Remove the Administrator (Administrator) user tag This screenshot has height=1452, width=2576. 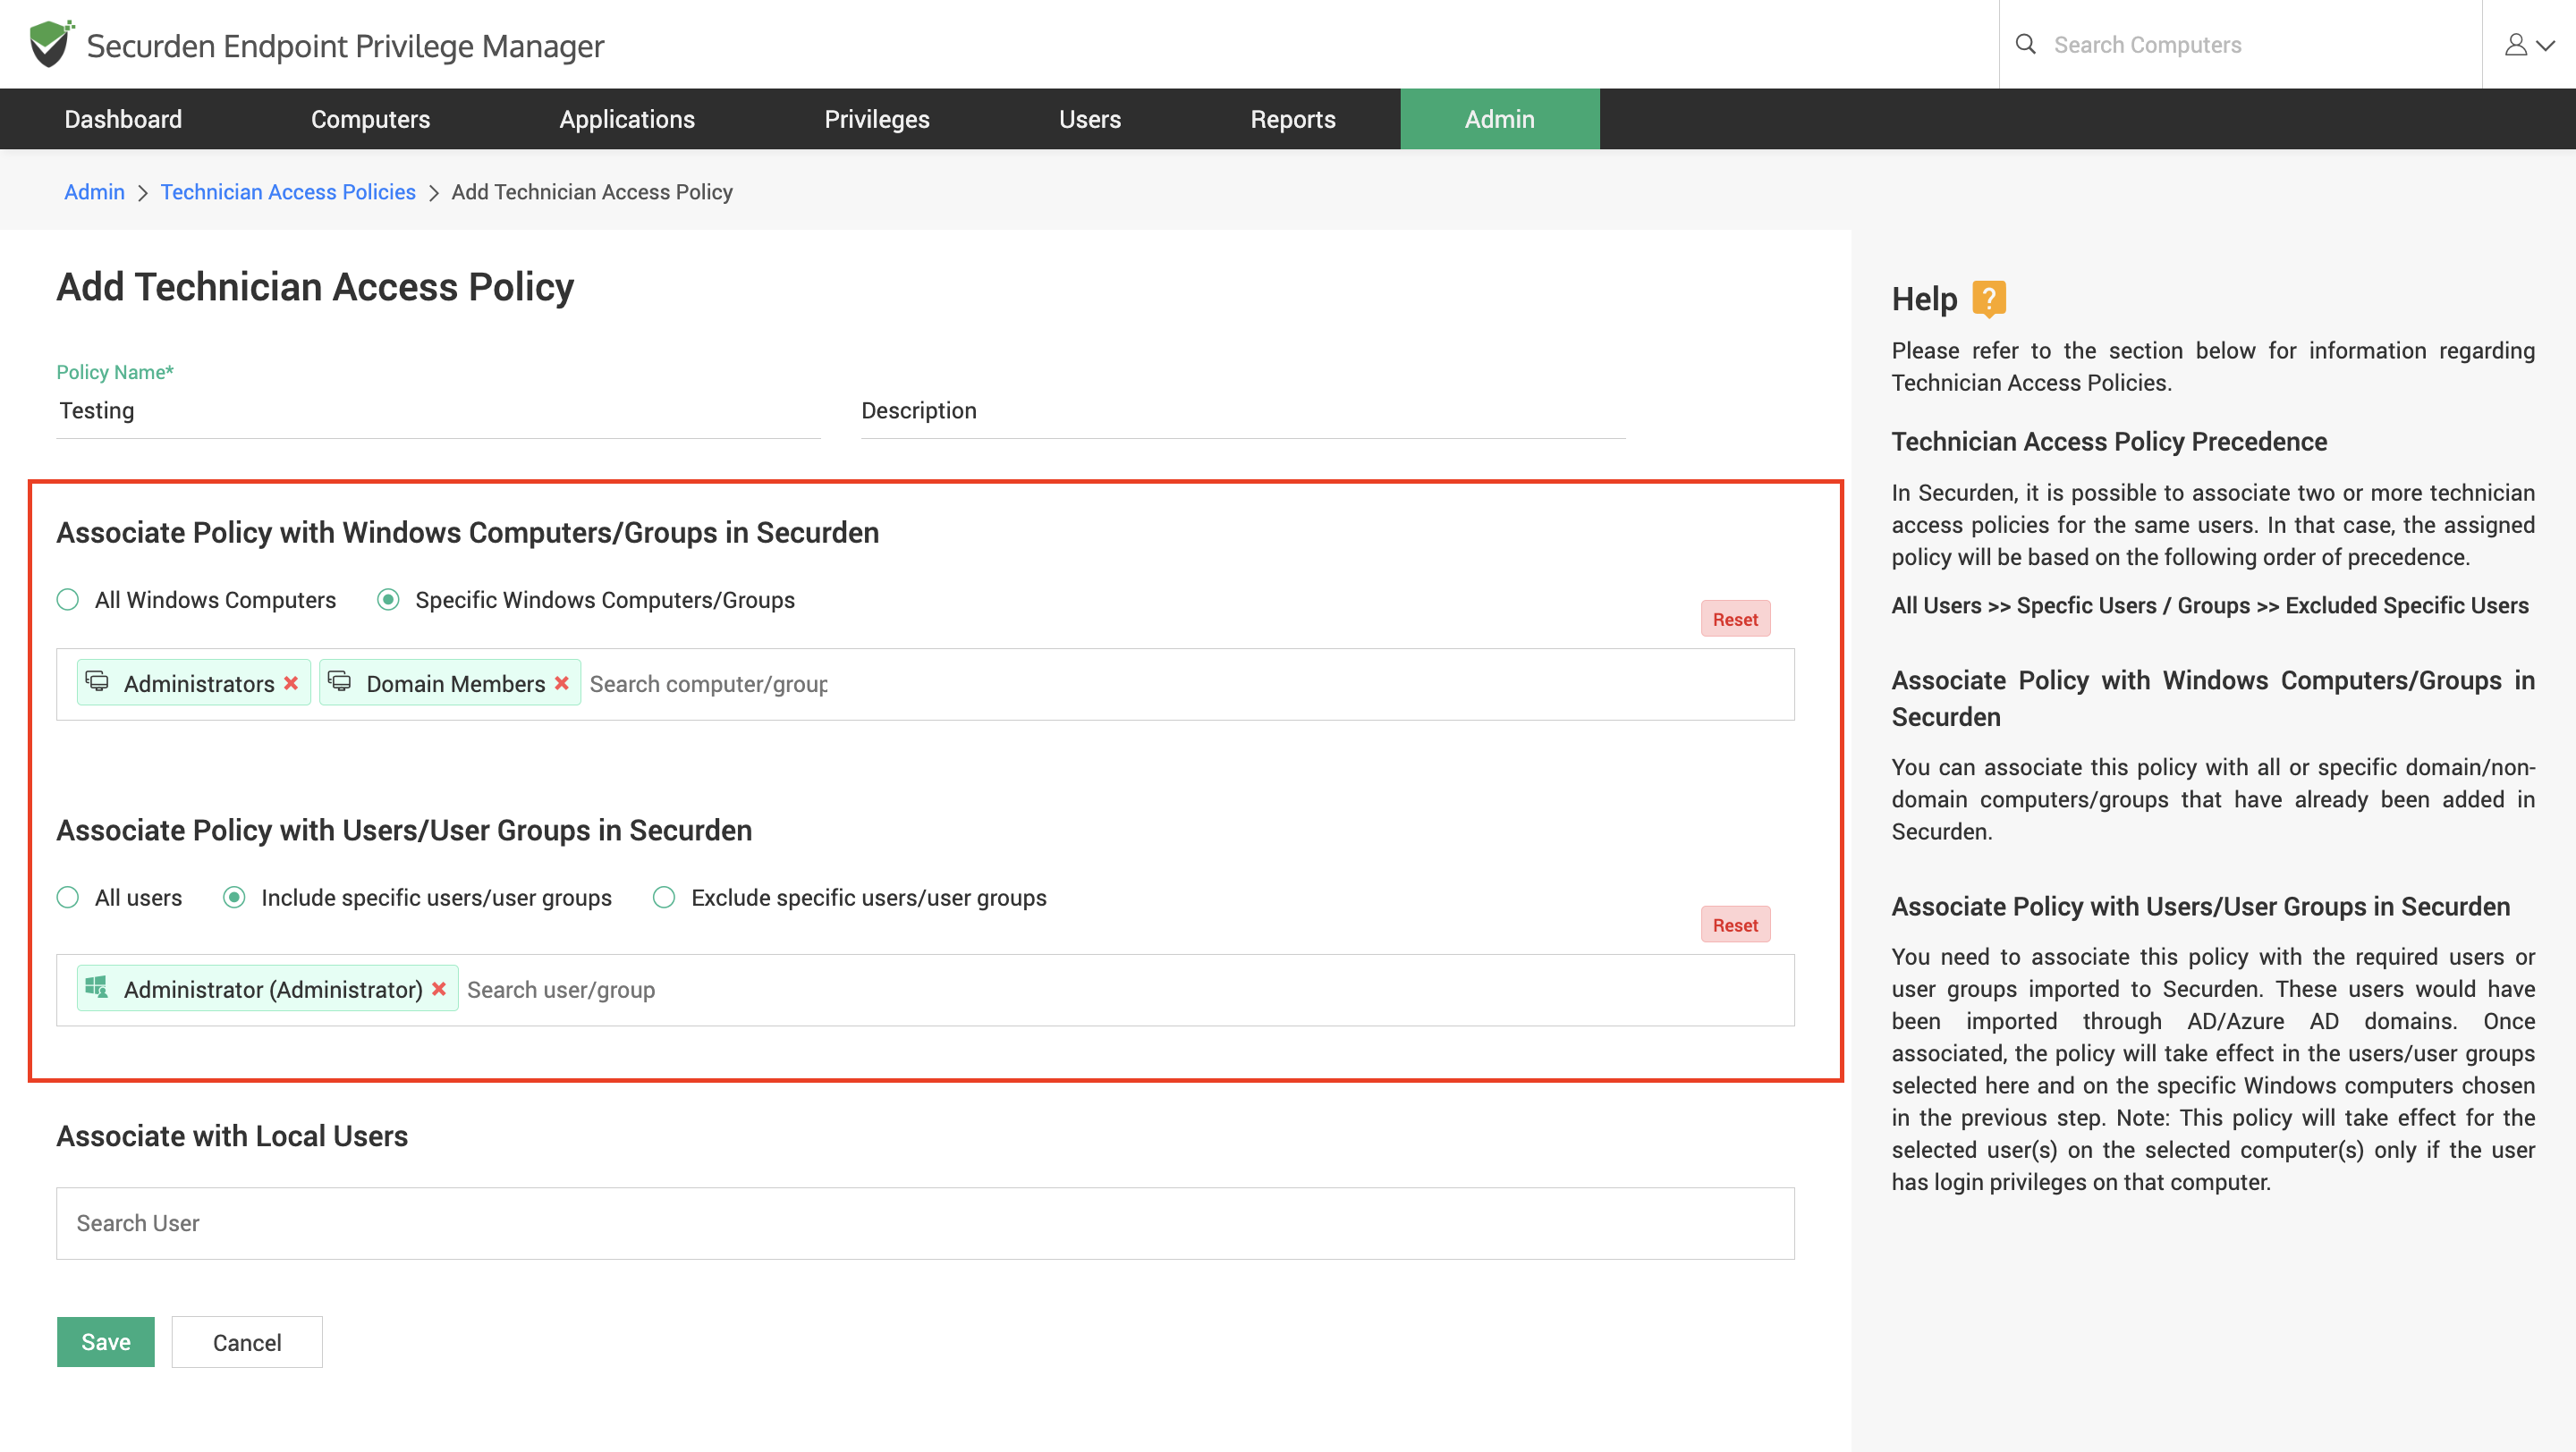[x=439, y=988]
